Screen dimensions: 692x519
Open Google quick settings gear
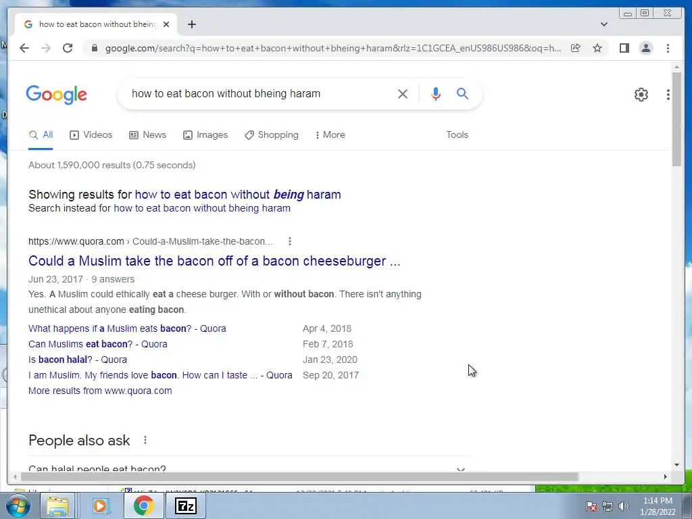pos(641,95)
